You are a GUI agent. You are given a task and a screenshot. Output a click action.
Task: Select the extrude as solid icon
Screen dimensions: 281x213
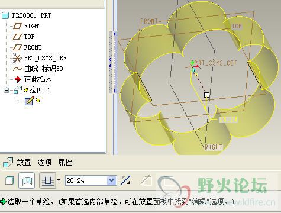click(x=9, y=180)
